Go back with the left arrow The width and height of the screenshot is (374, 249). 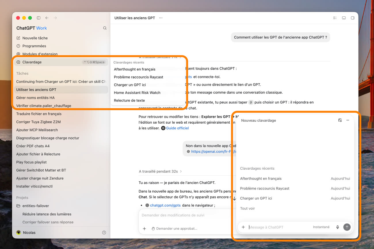pyautogui.click(x=47, y=18)
